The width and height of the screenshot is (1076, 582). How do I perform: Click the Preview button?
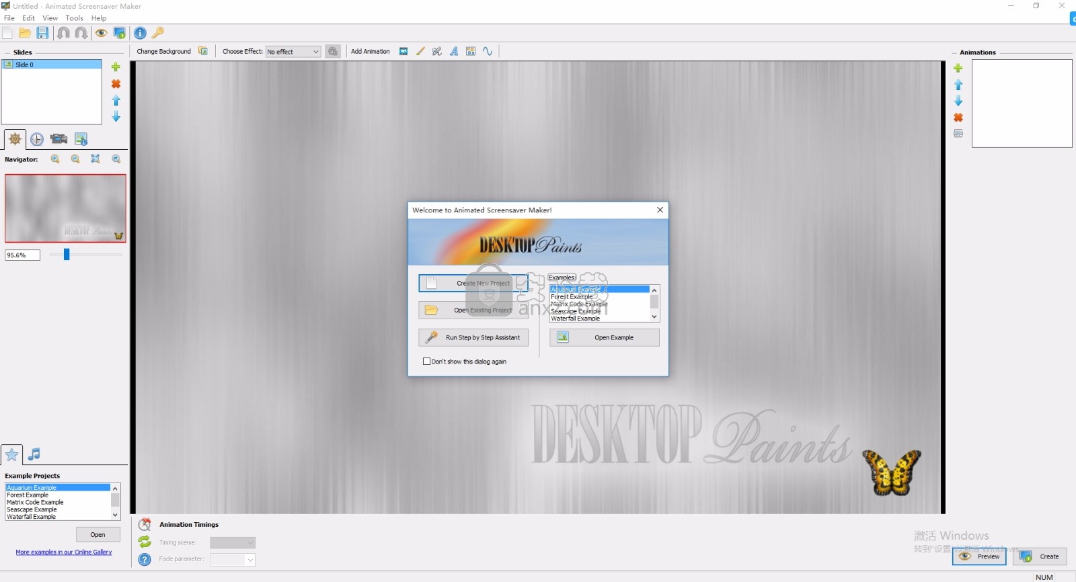[979, 556]
